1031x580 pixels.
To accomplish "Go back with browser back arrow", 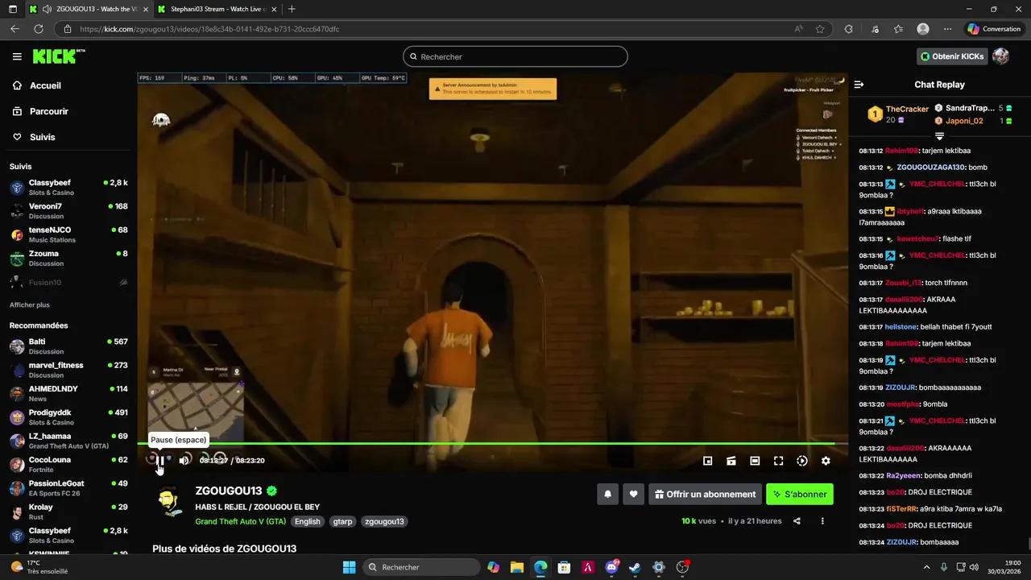I will pyautogui.click(x=14, y=29).
